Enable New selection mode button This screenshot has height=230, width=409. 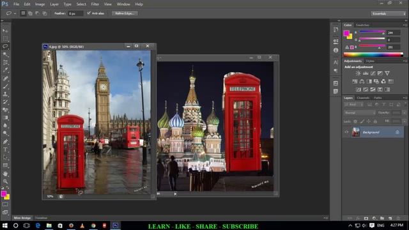(x=23, y=13)
